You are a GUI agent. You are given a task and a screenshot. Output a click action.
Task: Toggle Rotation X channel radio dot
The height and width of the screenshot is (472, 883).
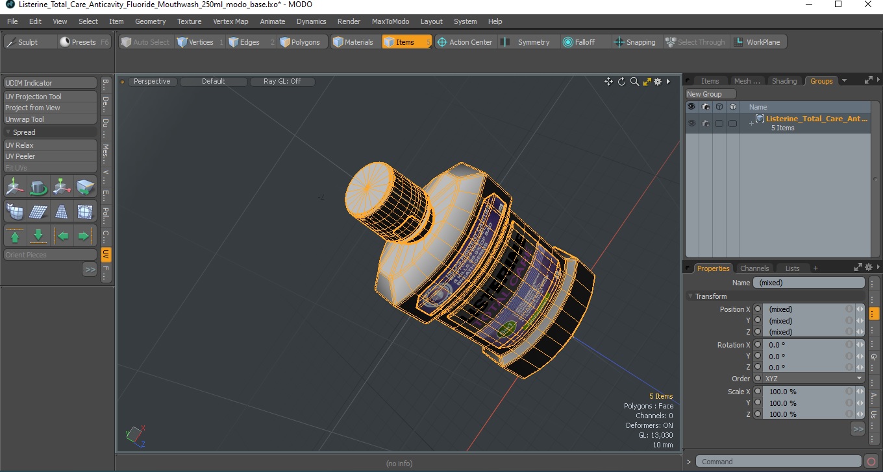tap(758, 345)
